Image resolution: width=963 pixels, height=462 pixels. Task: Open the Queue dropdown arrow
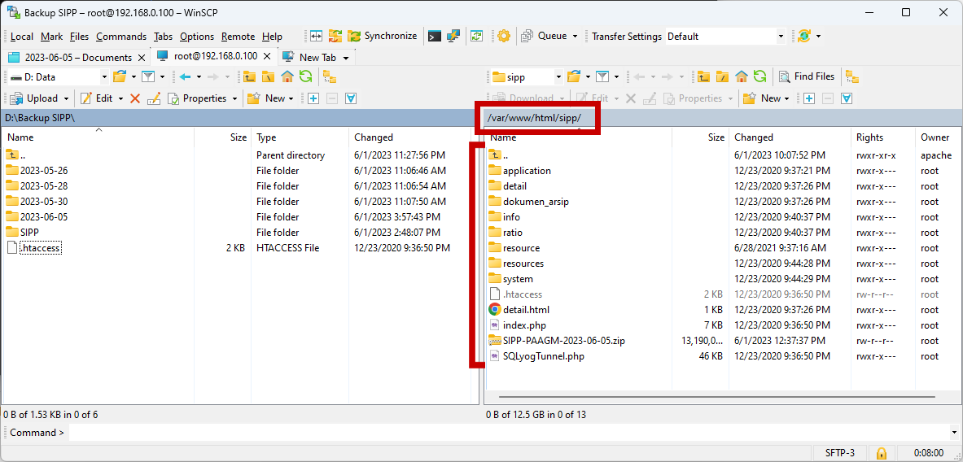pos(575,37)
